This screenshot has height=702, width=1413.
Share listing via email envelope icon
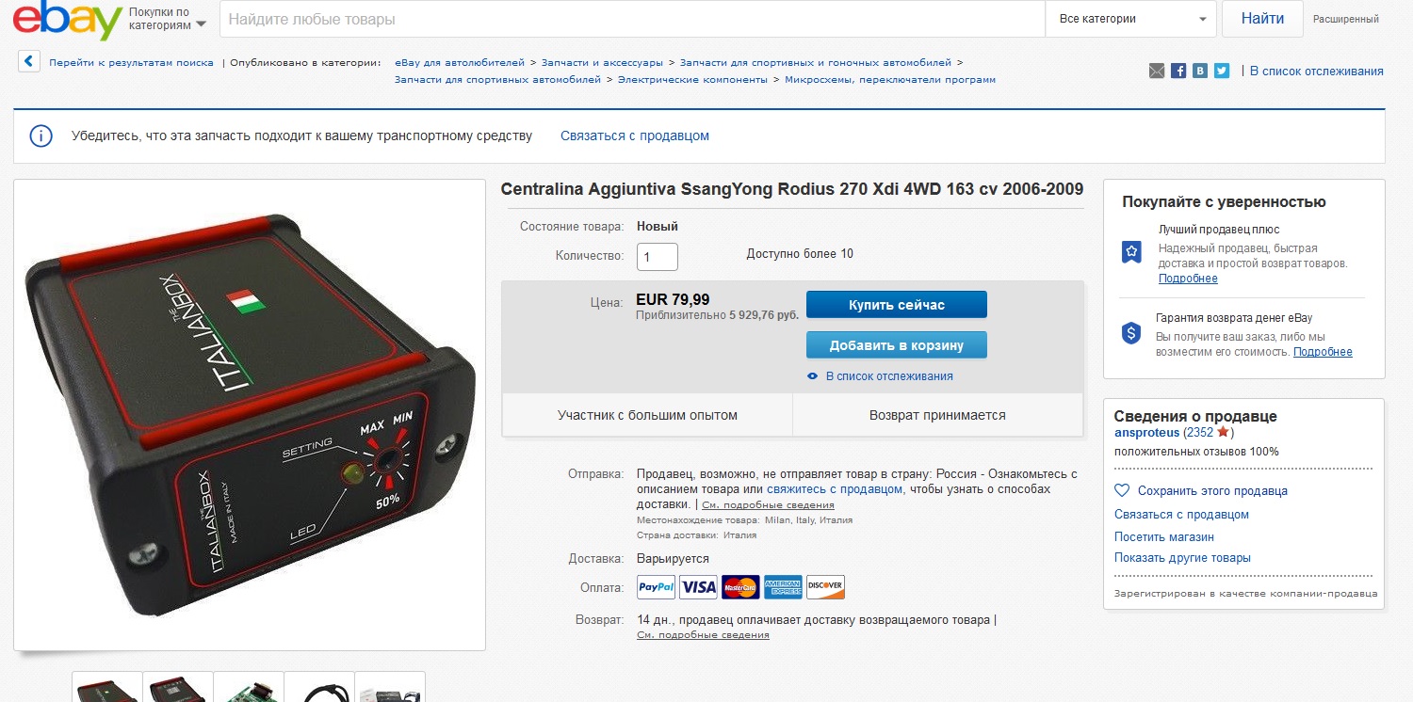[1157, 71]
